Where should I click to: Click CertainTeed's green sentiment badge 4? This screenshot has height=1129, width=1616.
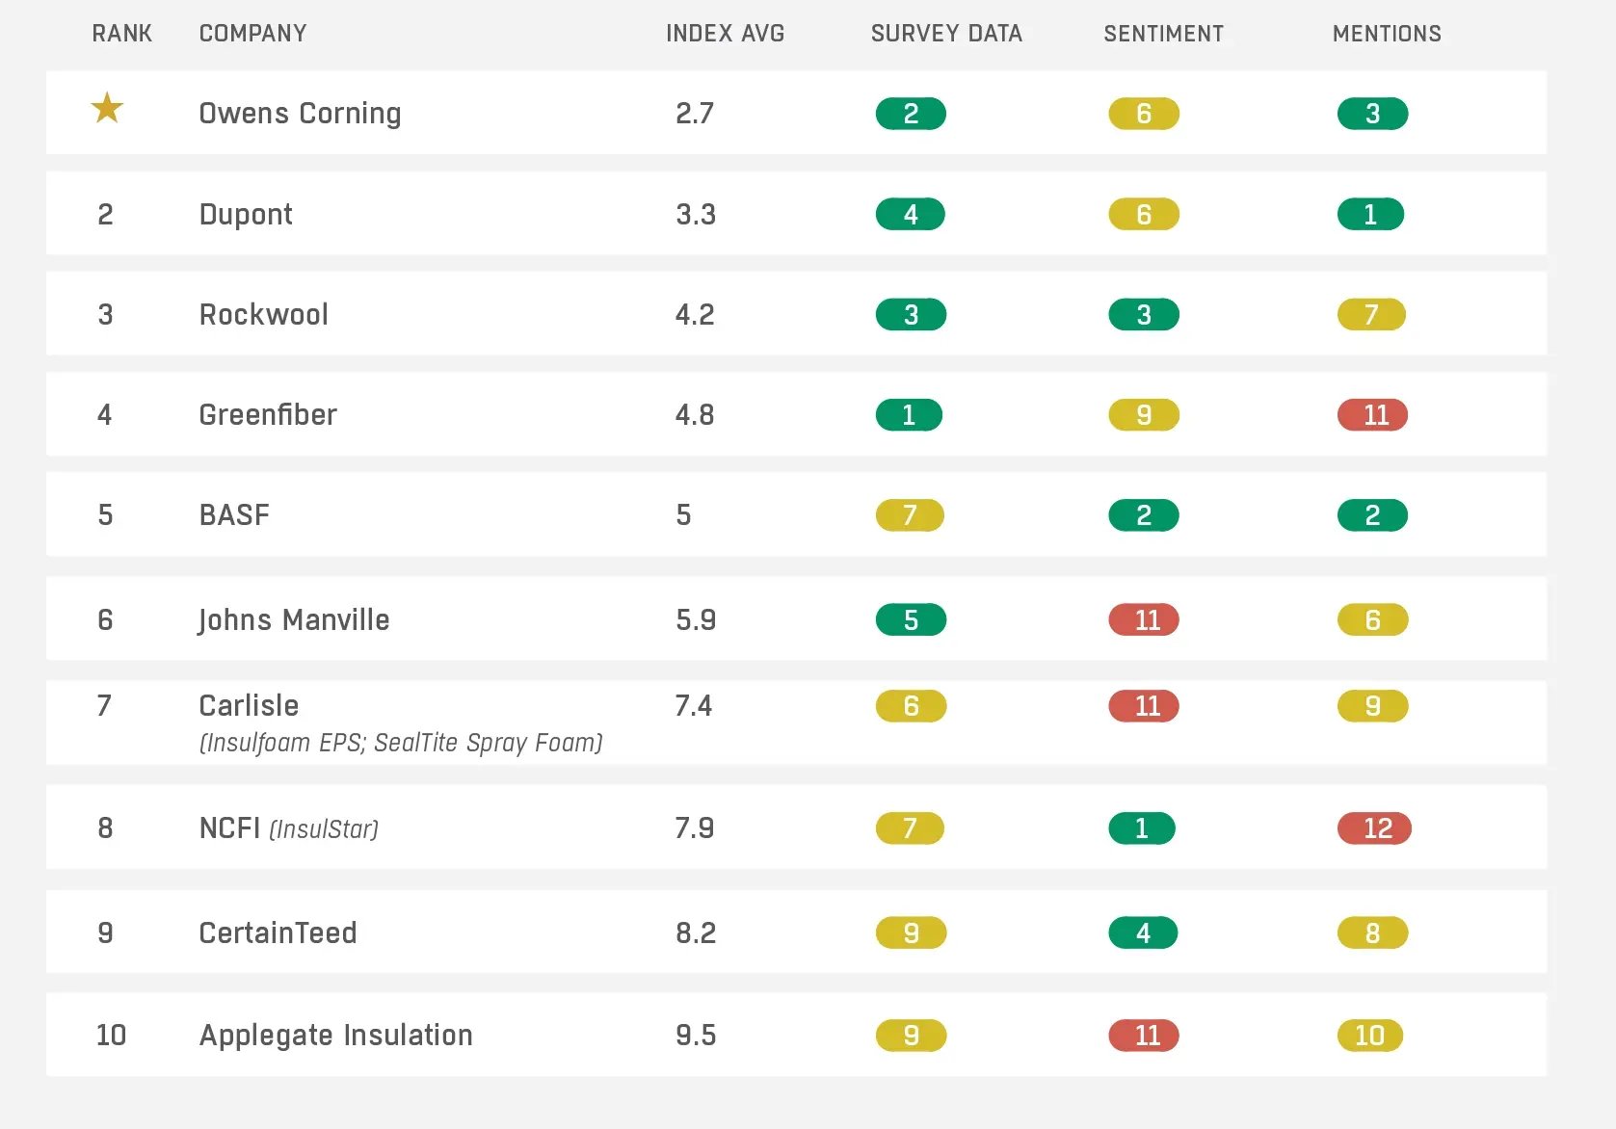pos(1143,932)
